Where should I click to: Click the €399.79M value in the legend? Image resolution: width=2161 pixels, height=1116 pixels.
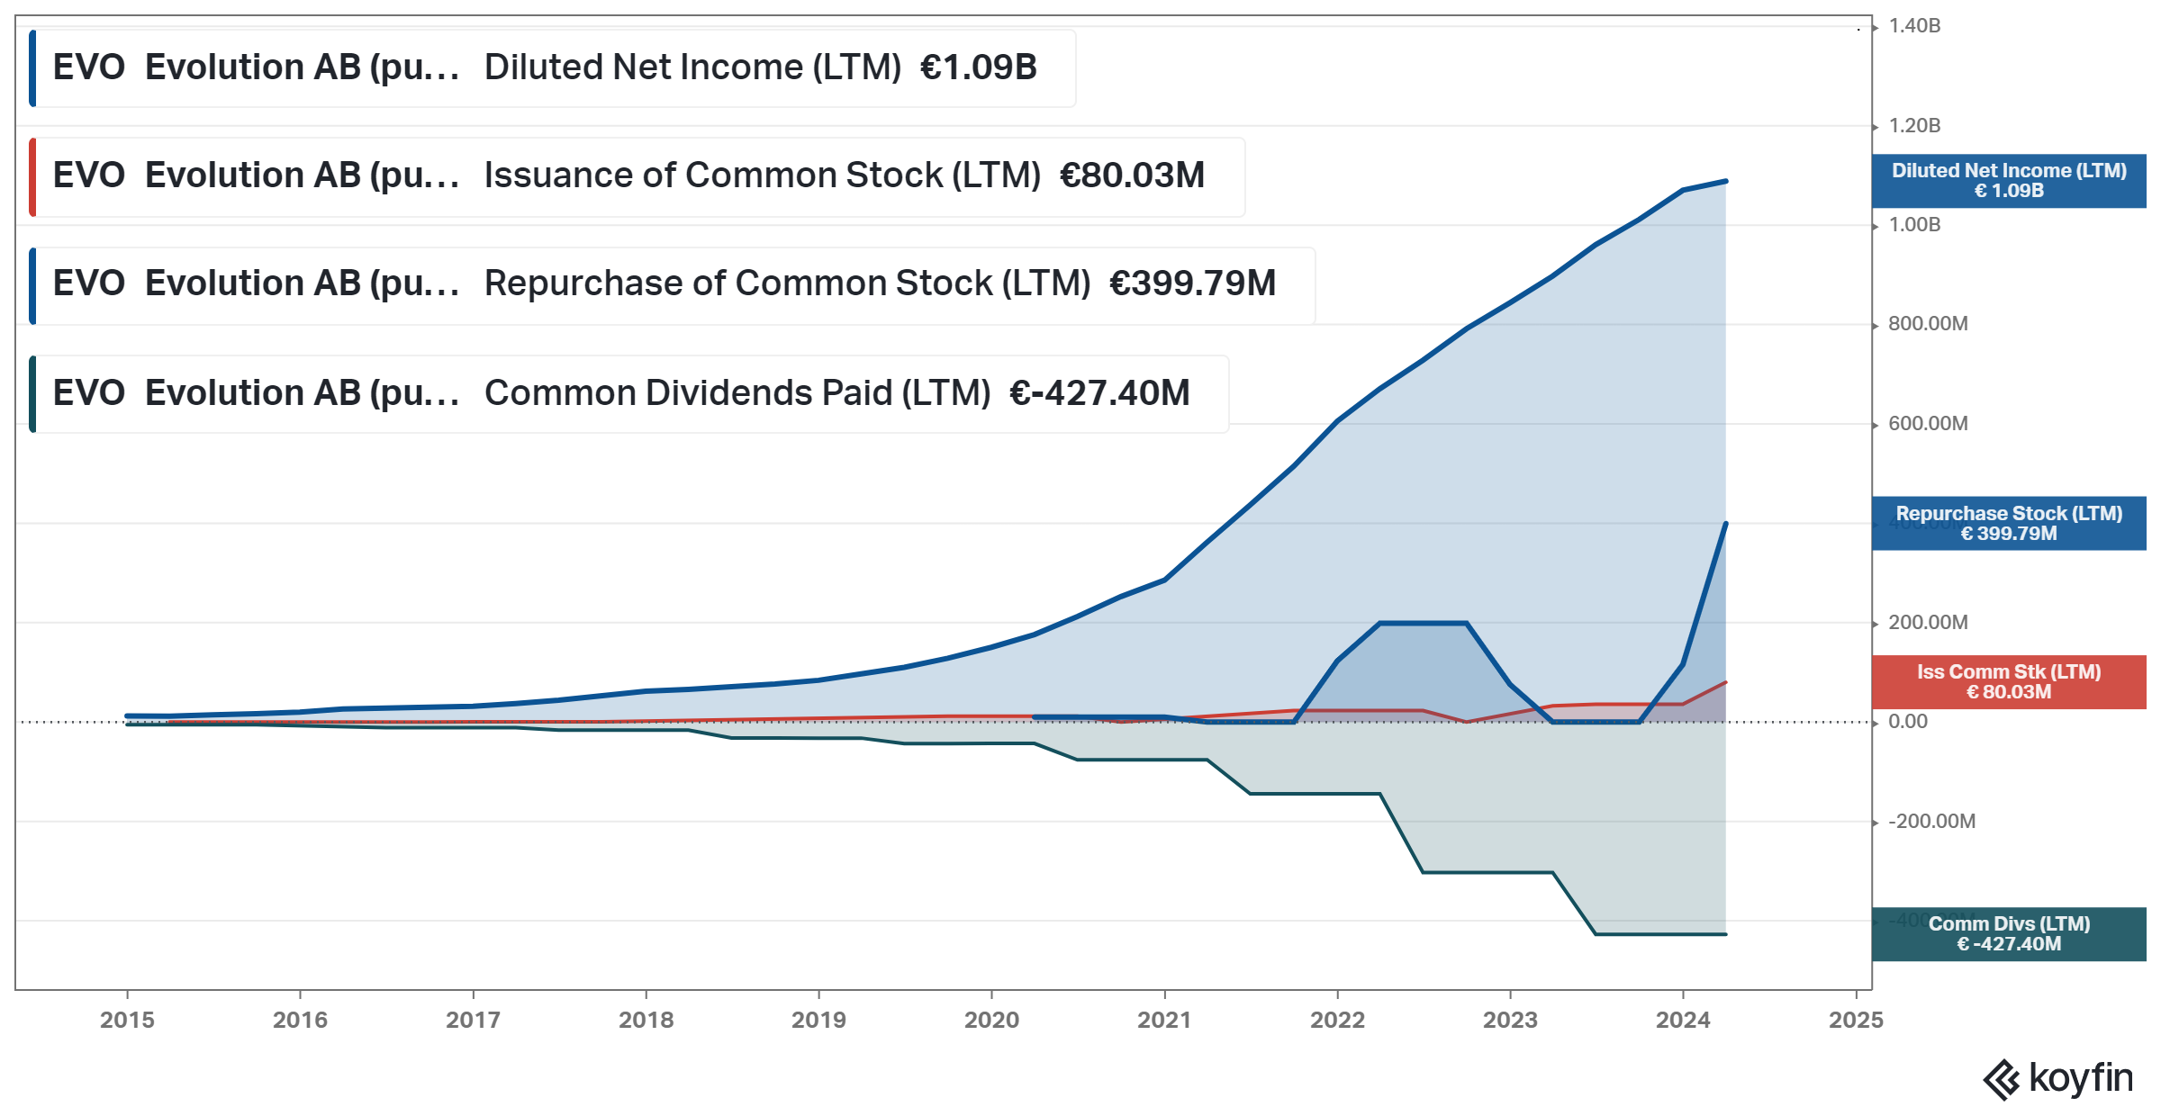(x=1192, y=283)
